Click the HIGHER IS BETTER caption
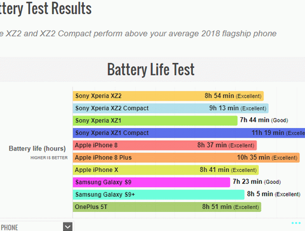The image size is (305, 231). 49,158
